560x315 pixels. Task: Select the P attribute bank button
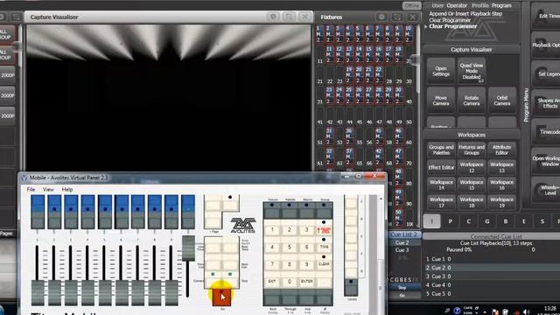(x=450, y=221)
